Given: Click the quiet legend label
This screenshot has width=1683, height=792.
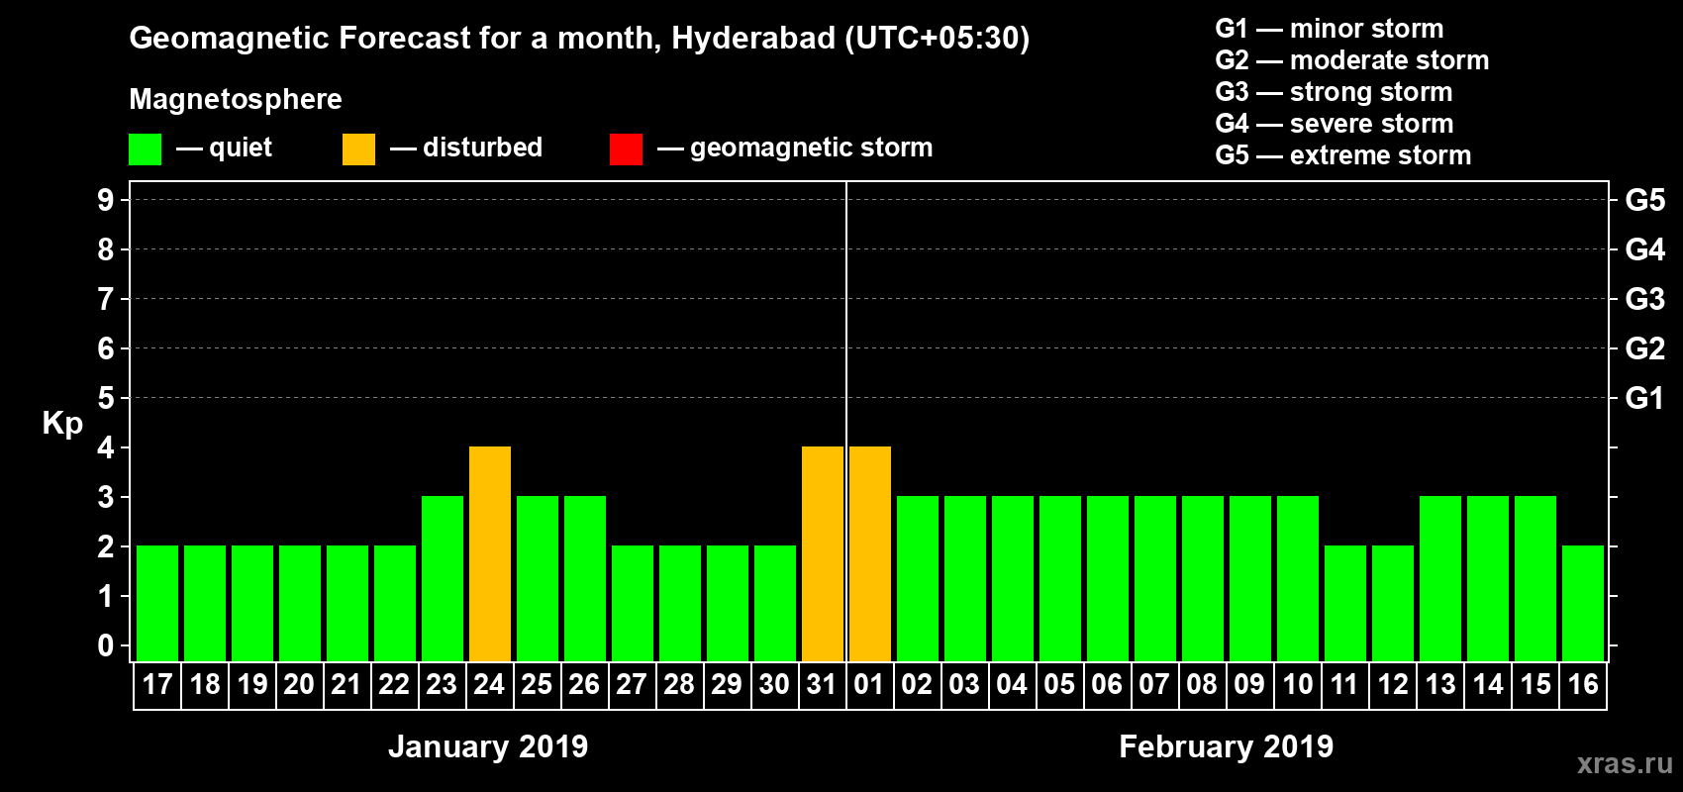Looking at the screenshot, I should pyautogui.click(x=241, y=148).
